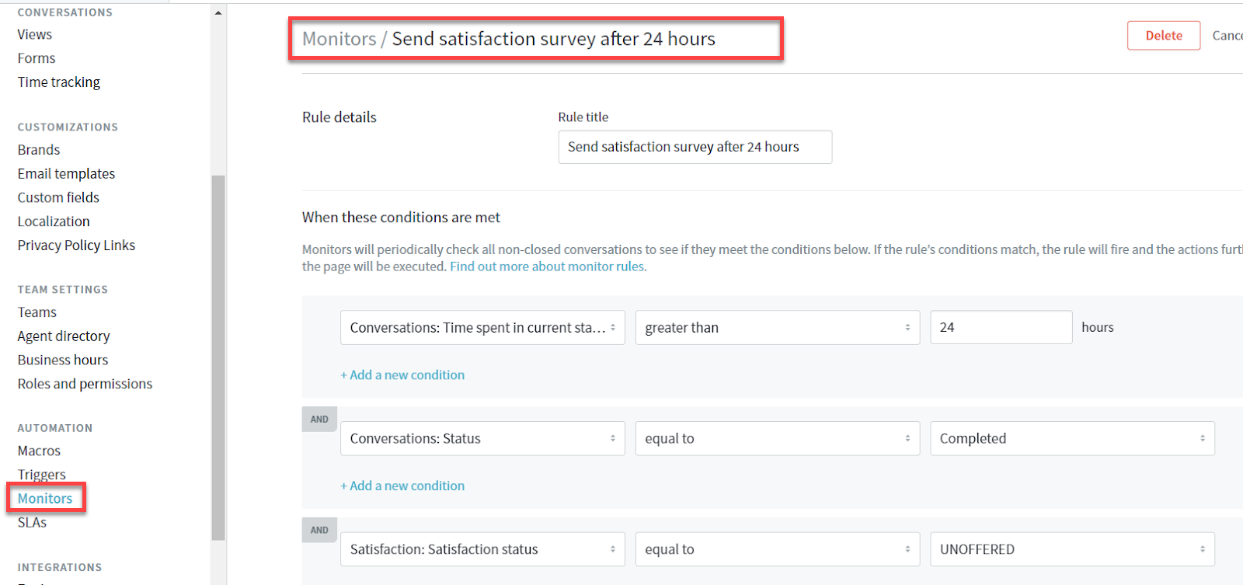Add a new condition under time spent rule
The image size is (1243, 585).
(402, 375)
